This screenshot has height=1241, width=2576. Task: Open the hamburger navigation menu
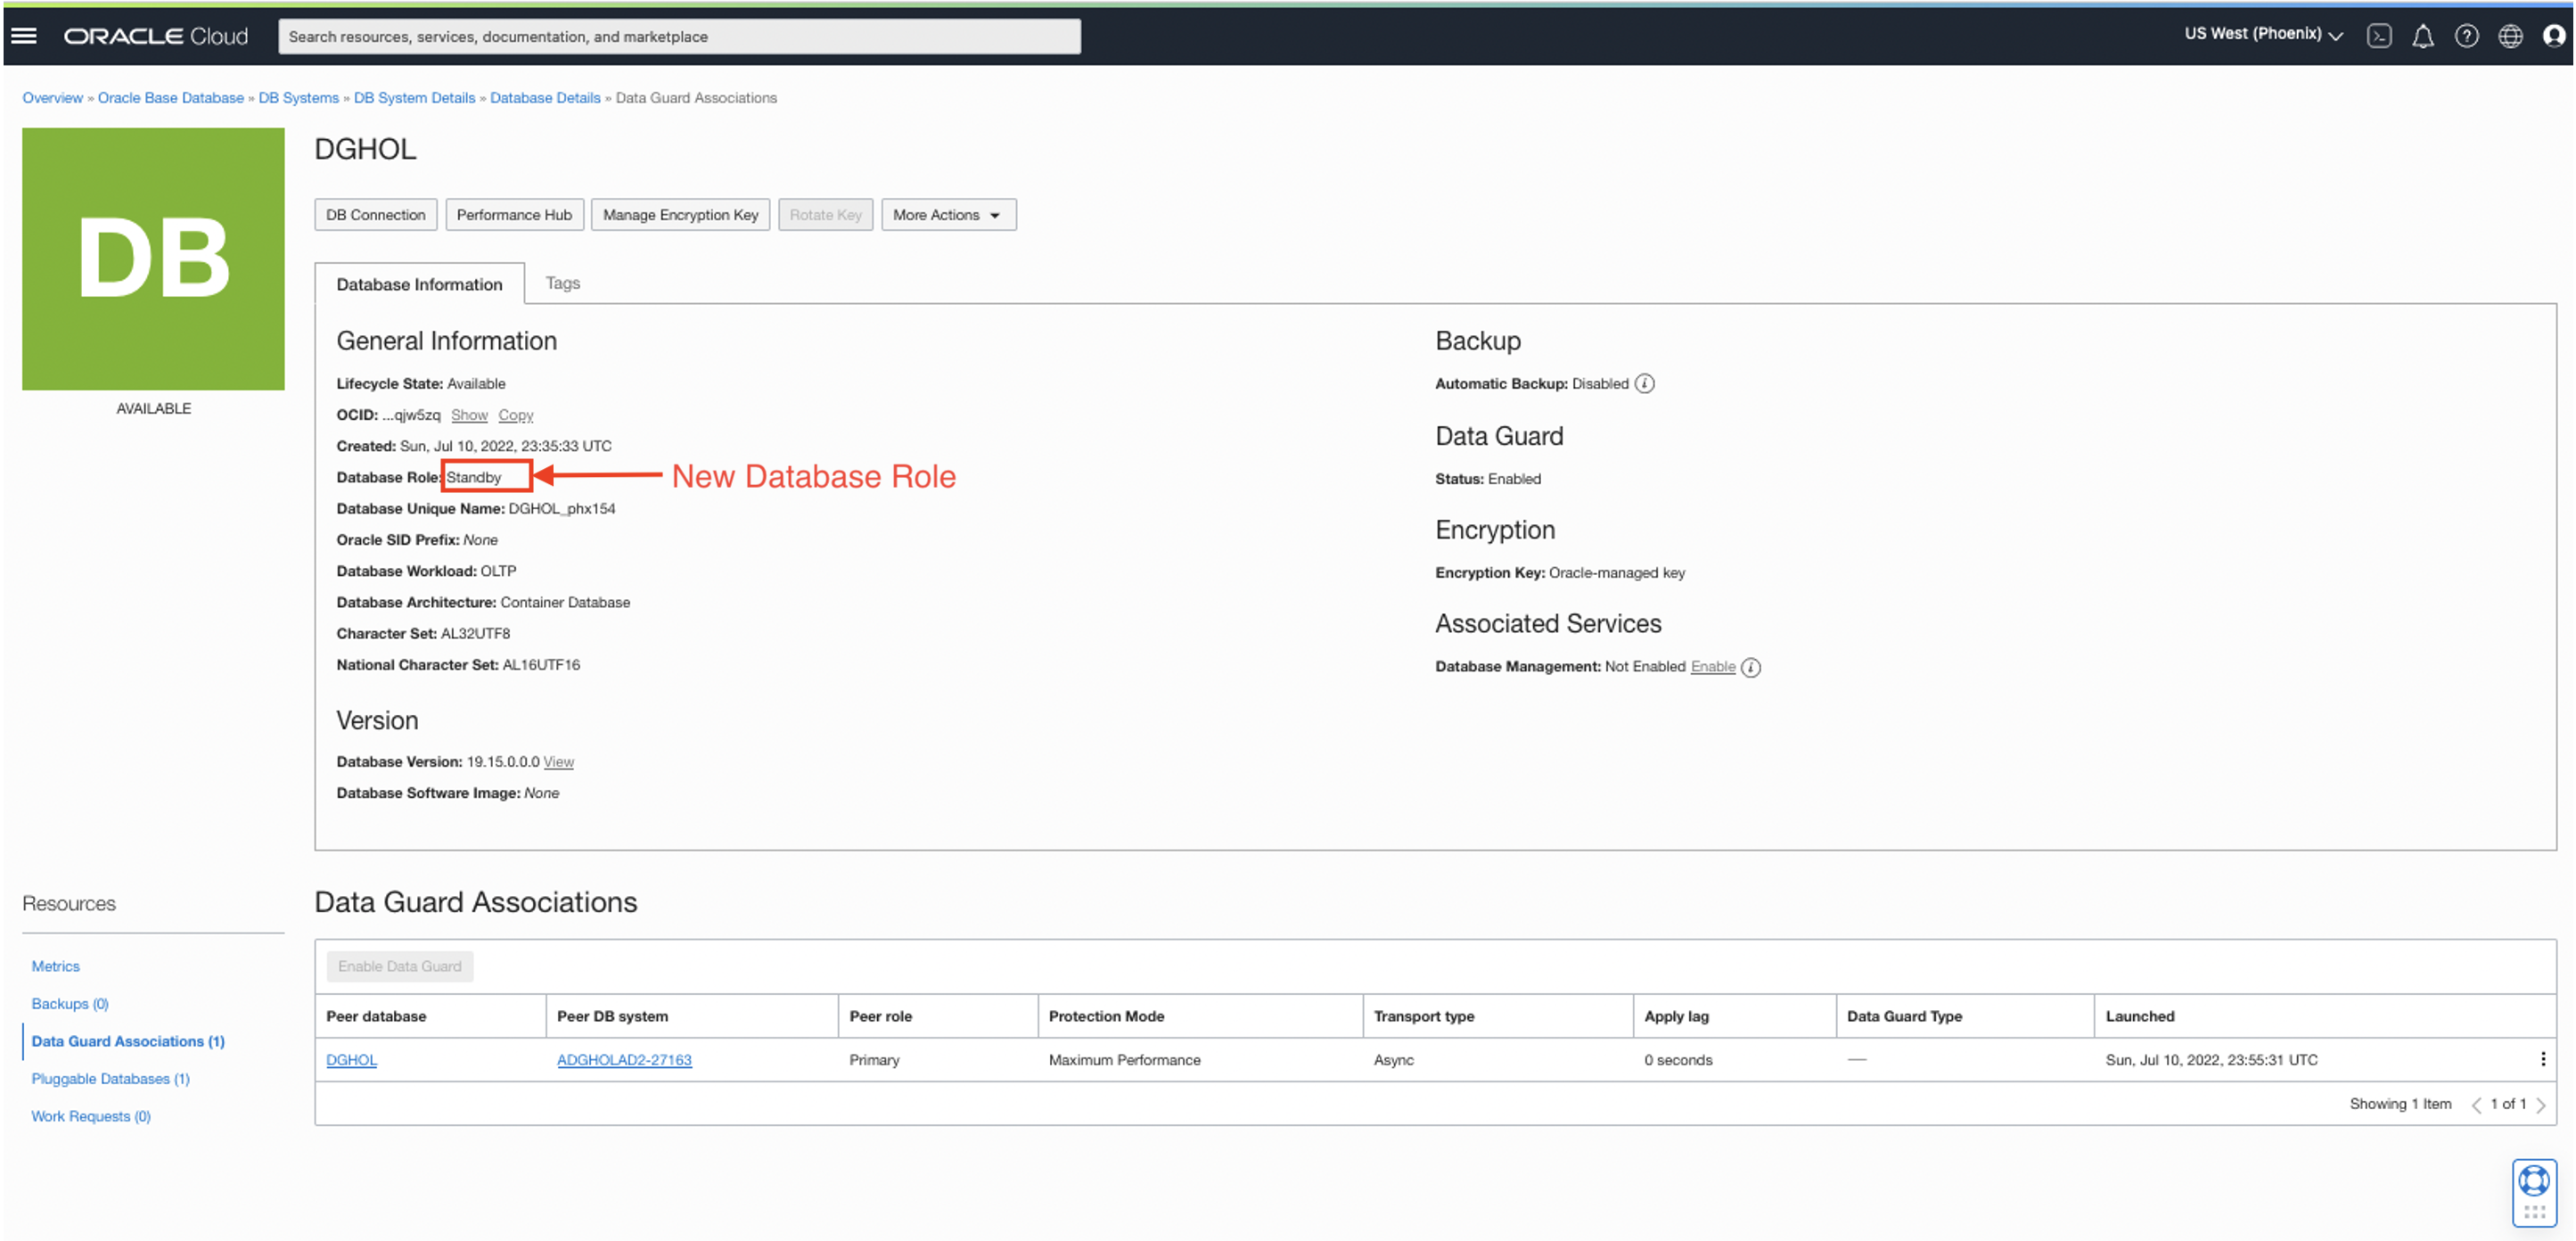tap(24, 36)
